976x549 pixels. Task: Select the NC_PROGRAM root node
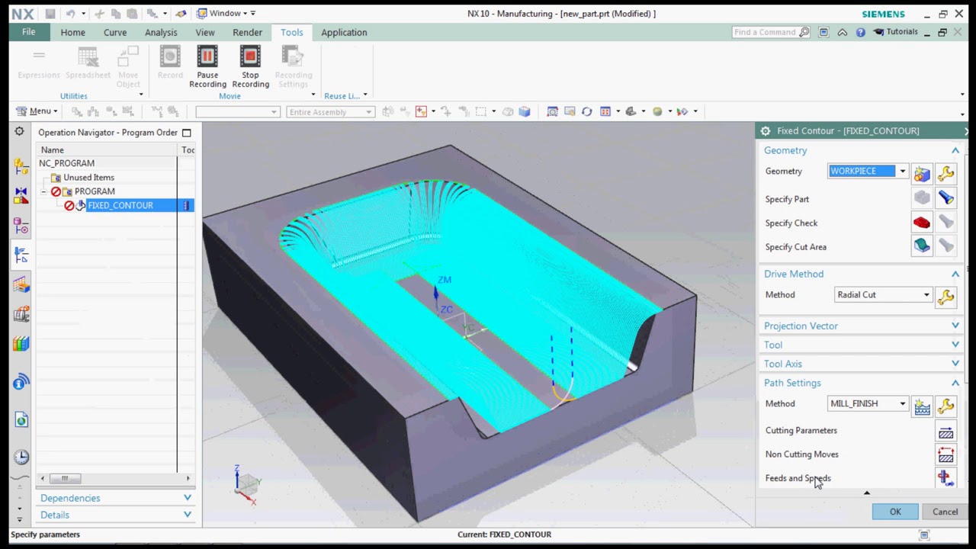click(x=67, y=163)
